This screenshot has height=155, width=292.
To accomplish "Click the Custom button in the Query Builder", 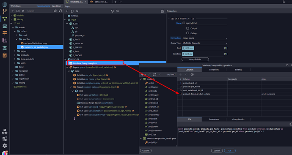I will pos(146,150).
